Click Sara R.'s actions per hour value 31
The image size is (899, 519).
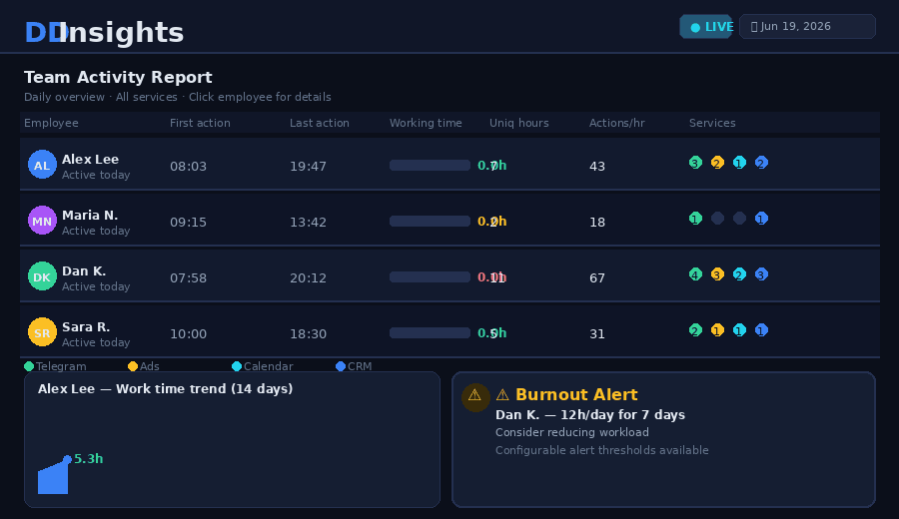click(x=597, y=334)
